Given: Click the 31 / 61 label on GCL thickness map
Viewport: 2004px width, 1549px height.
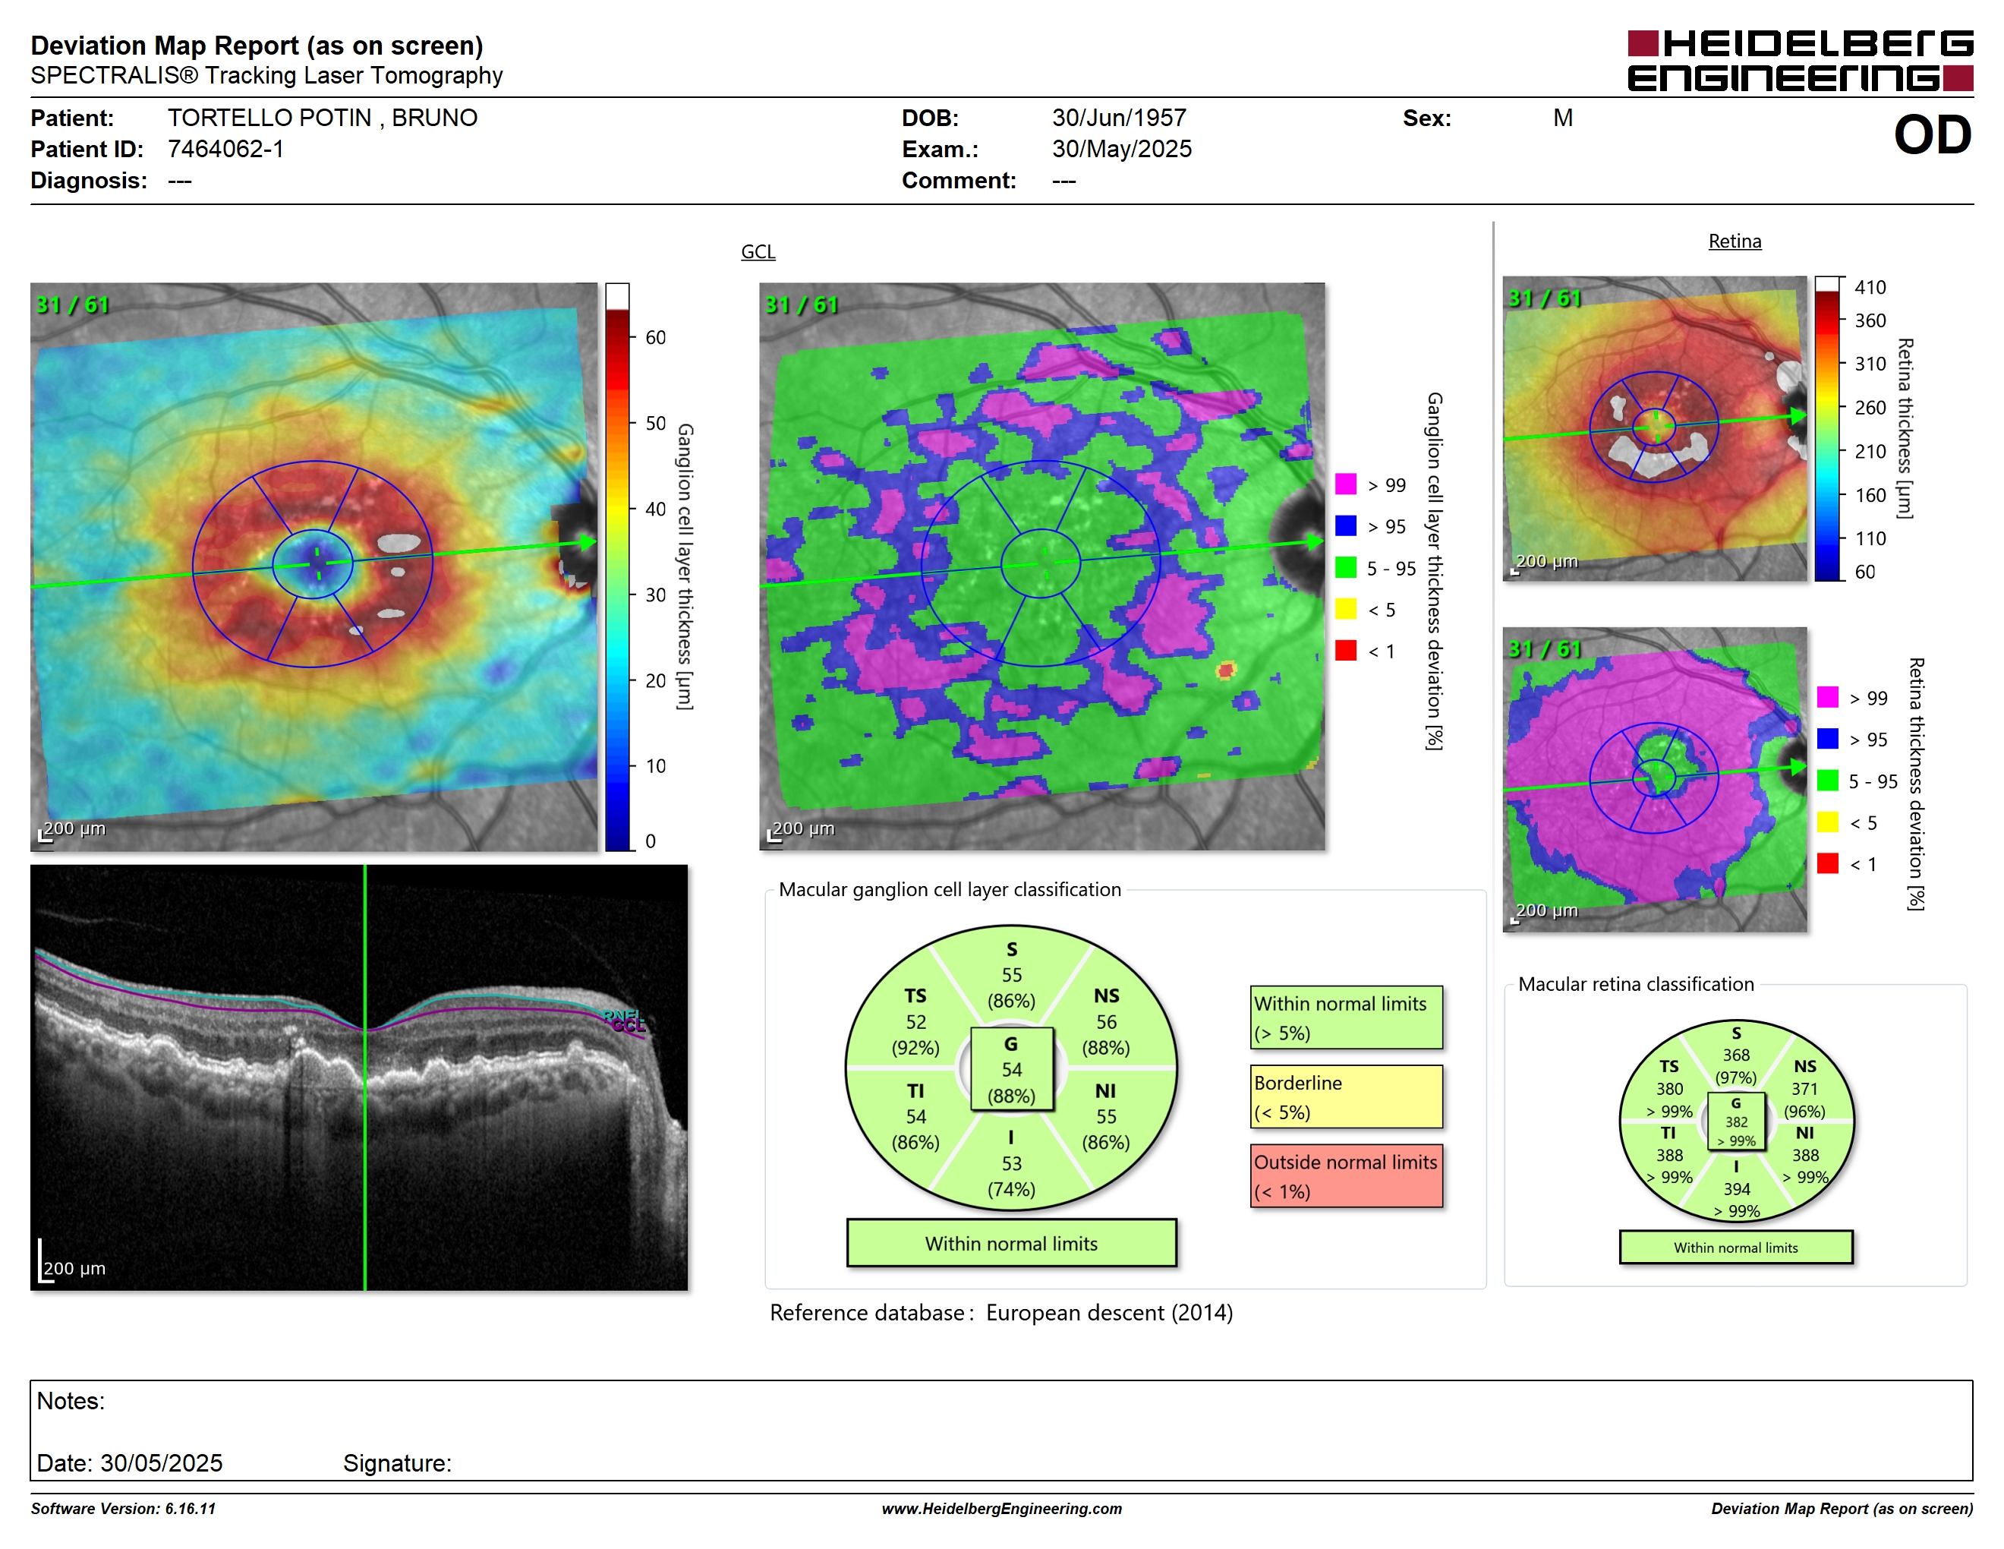Looking at the screenshot, I should pos(72,304).
